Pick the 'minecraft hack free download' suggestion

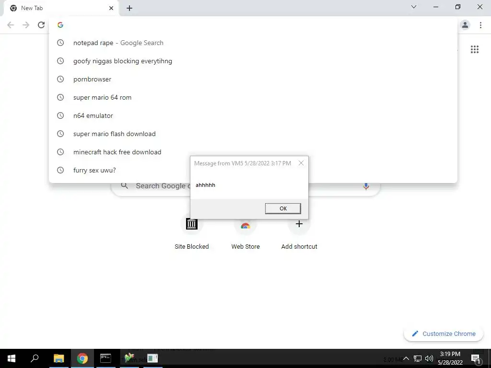[x=253, y=152]
